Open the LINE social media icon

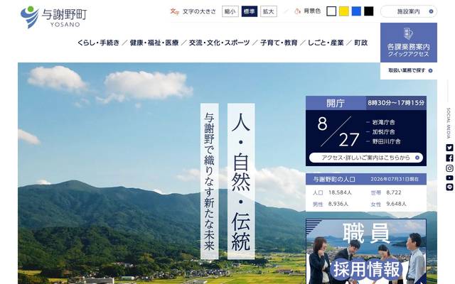click(x=449, y=187)
